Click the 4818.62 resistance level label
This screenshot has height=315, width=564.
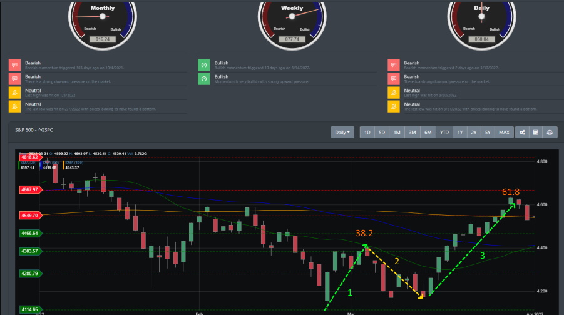click(29, 157)
